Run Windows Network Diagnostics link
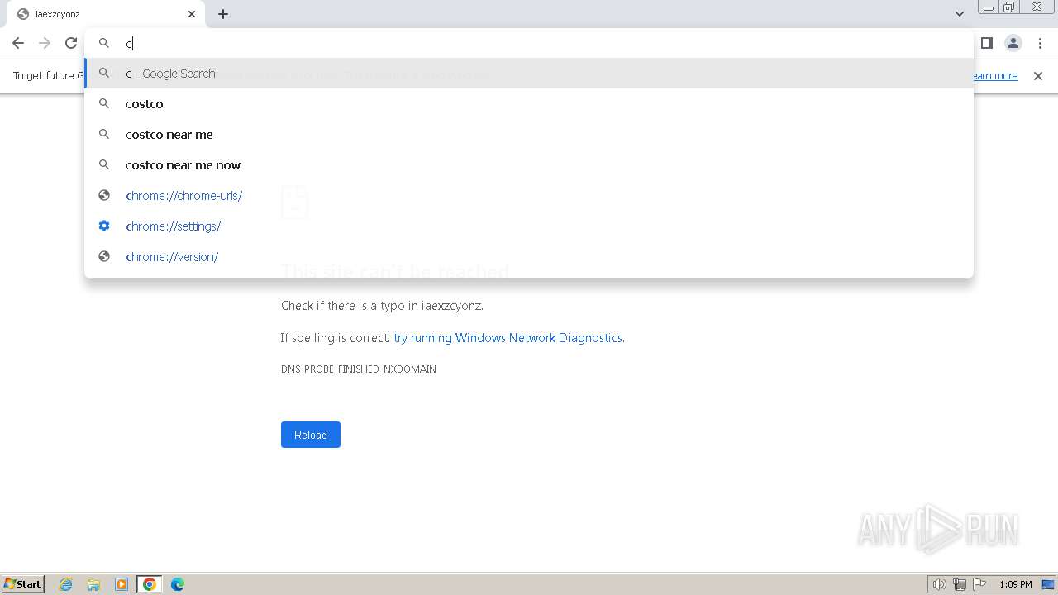The width and height of the screenshot is (1058, 595). tap(508, 338)
